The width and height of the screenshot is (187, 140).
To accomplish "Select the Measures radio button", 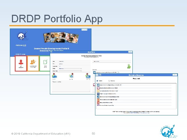I will click(109, 81).
